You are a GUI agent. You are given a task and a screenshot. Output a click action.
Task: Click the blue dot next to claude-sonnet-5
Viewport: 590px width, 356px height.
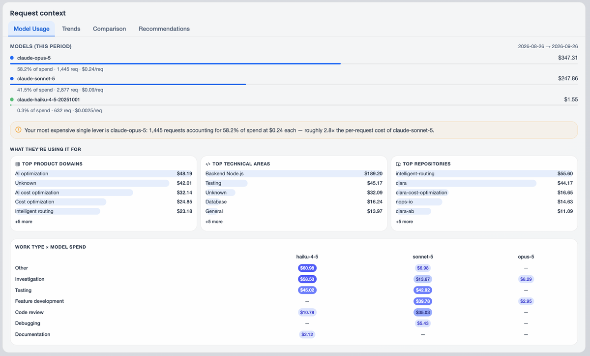pyautogui.click(x=12, y=78)
